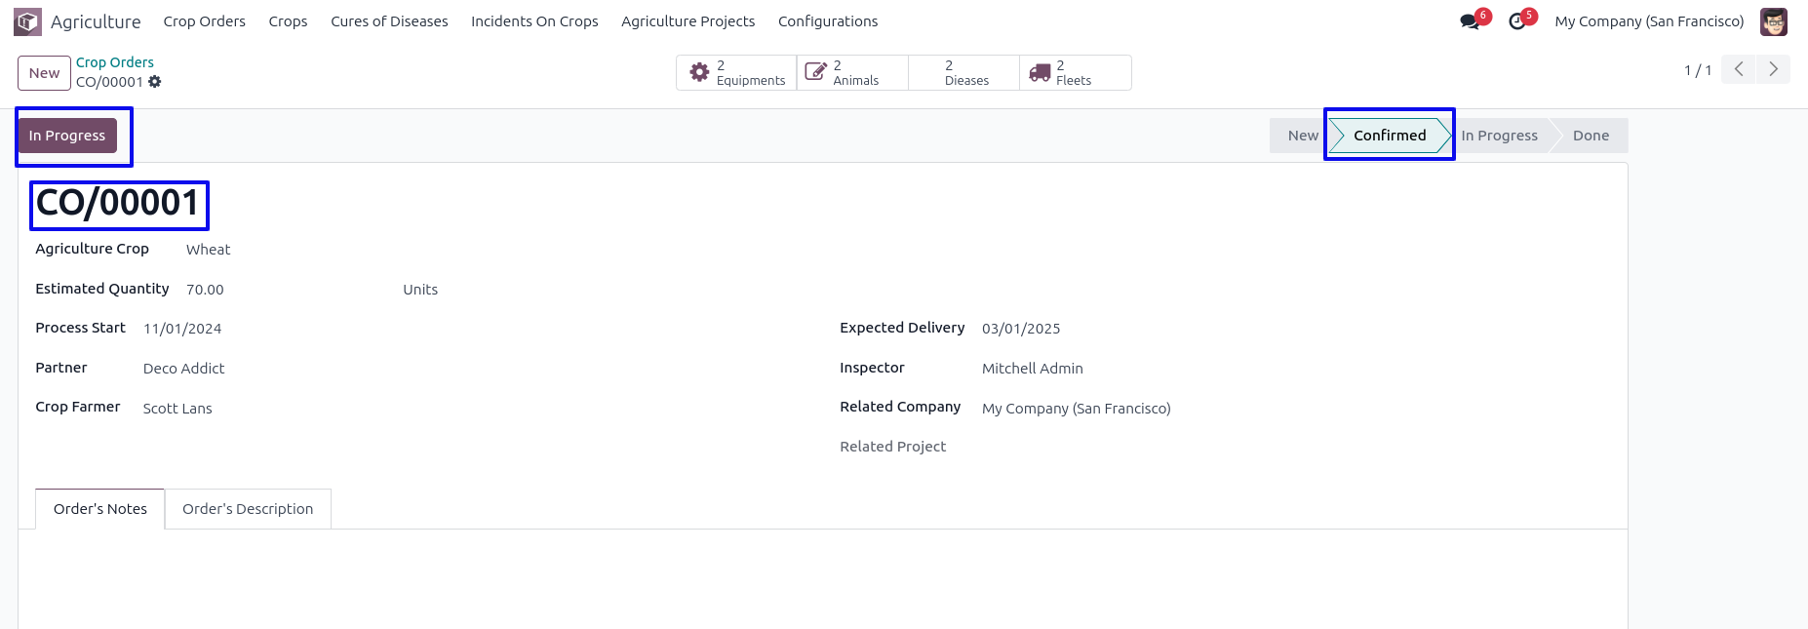Go to the previous record arrow

1738,69
